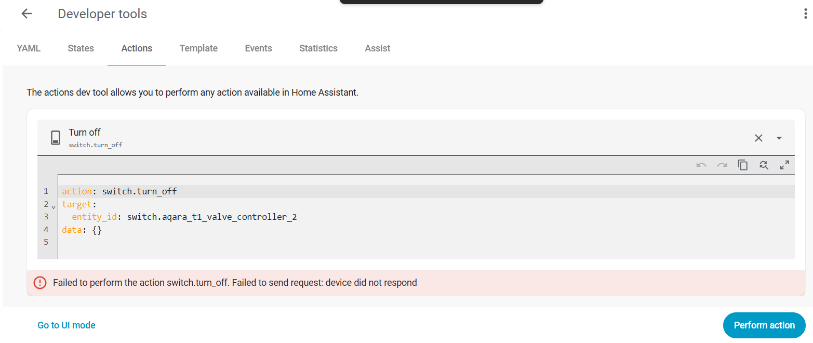Screen dimensions: 813x343
Task: Select the Events tab
Action: tap(258, 48)
